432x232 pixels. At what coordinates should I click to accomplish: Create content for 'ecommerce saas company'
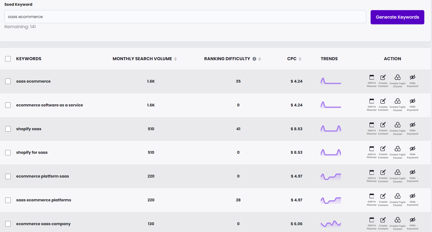tap(383, 224)
